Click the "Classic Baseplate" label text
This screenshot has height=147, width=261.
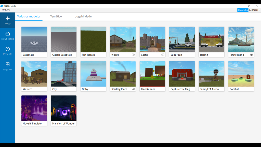click(62, 55)
